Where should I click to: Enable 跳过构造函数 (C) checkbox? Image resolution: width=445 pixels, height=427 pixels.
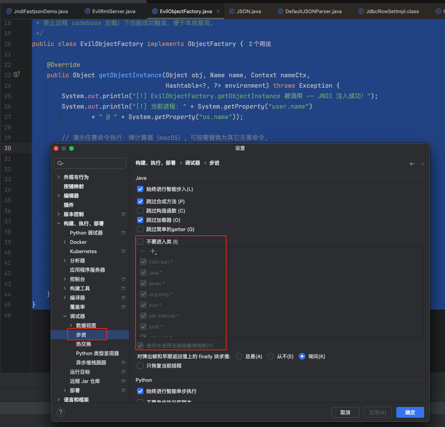140,211
